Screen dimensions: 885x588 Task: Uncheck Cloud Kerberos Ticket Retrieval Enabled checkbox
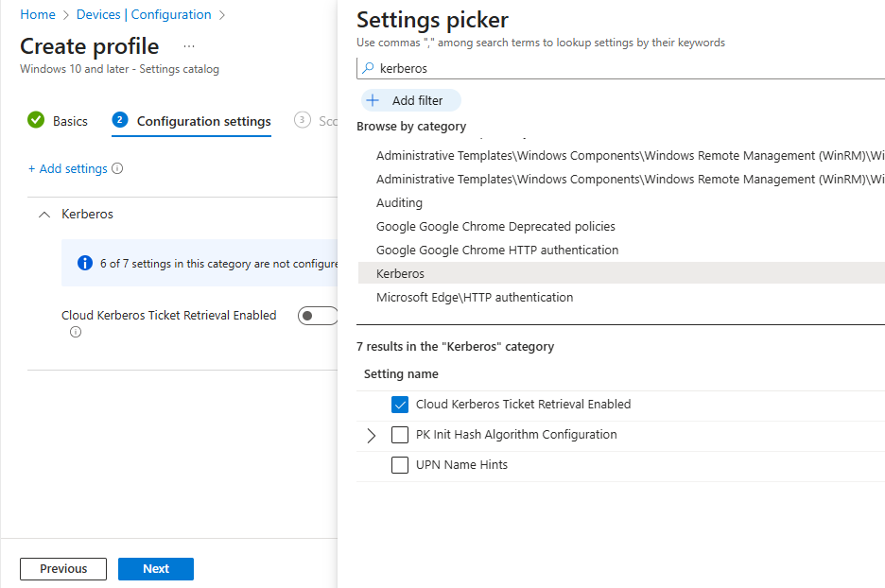[x=400, y=405]
